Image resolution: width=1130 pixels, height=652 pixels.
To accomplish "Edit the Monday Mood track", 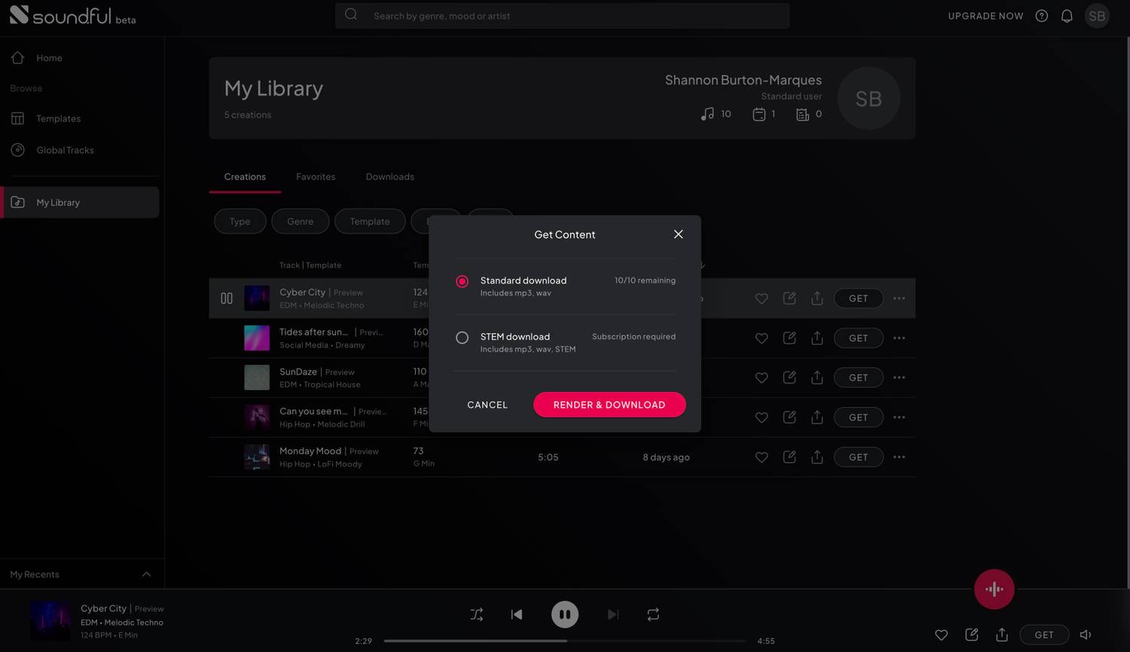I will click(x=789, y=458).
